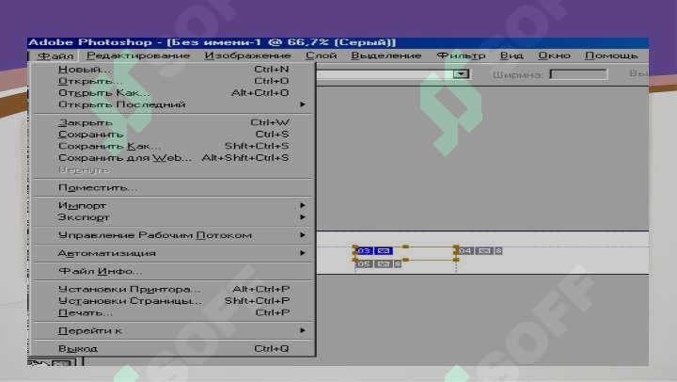
Task: Choose Закрыть menu entry
Action: point(173,122)
